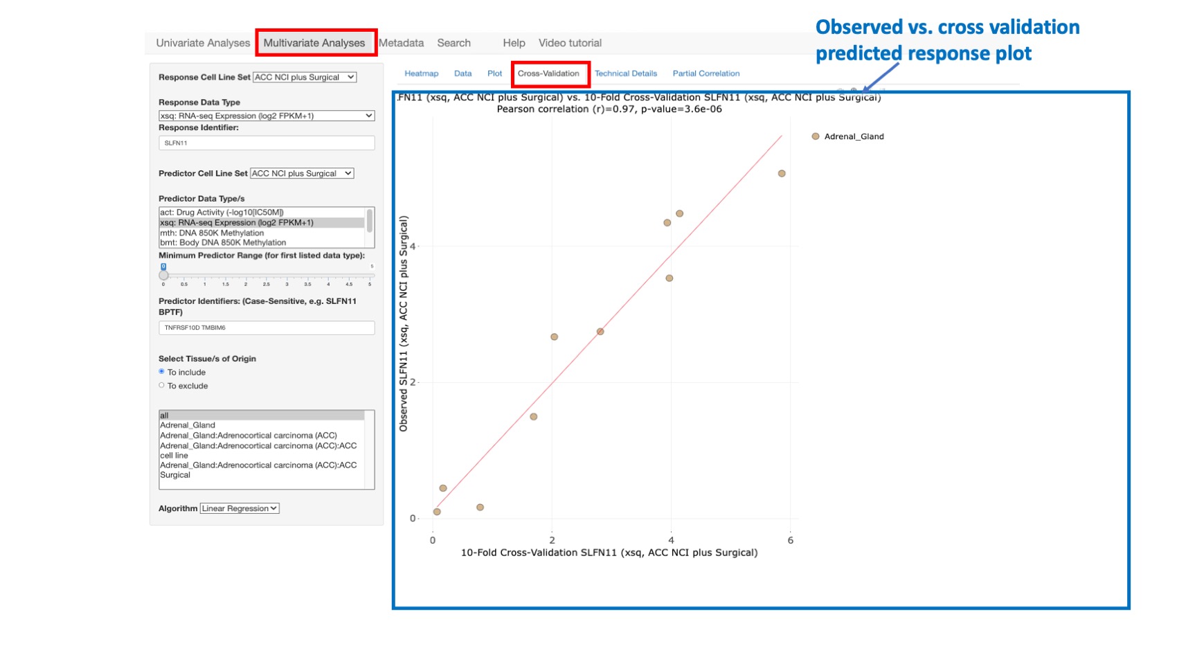Viewport: 1177px width, 662px height.
Task: Switch to the Plot tab
Action: 494,73
